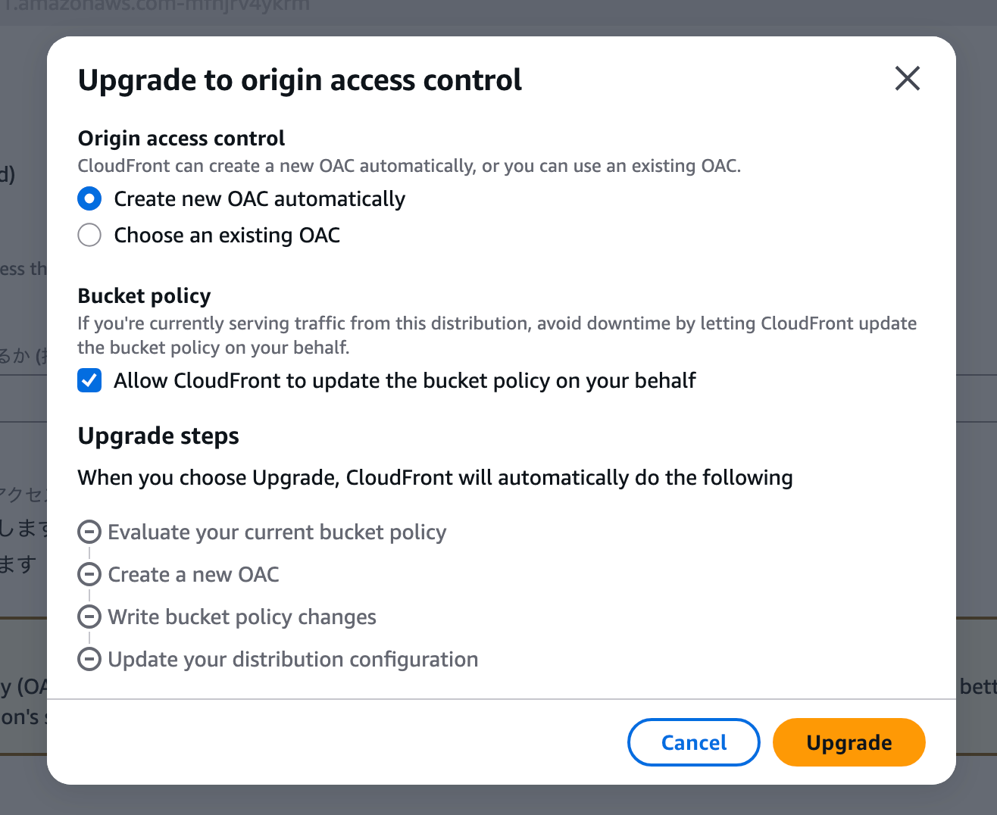Click the 'Choose an existing OAC' label text

pos(227,235)
